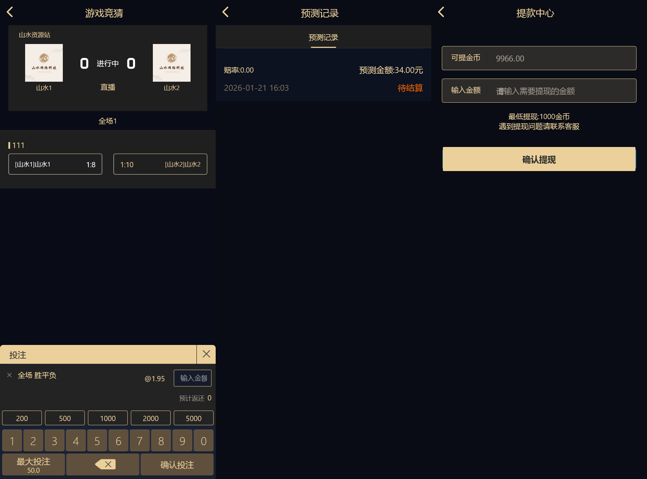Close the 投注 betting panel

pyautogui.click(x=206, y=354)
